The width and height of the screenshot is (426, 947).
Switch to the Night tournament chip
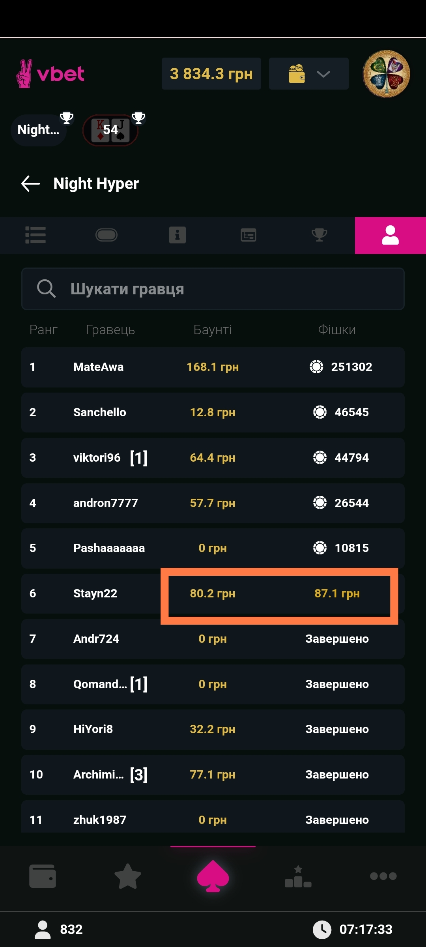tap(39, 130)
